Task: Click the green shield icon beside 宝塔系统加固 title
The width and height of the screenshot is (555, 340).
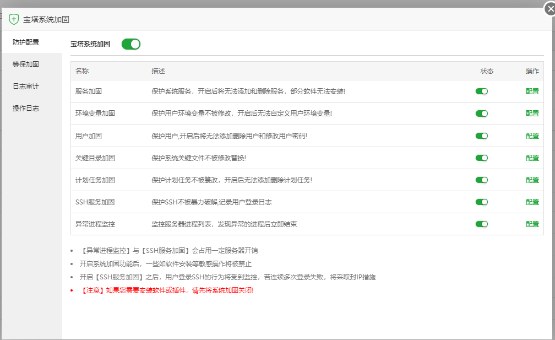Action: point(13,19)
